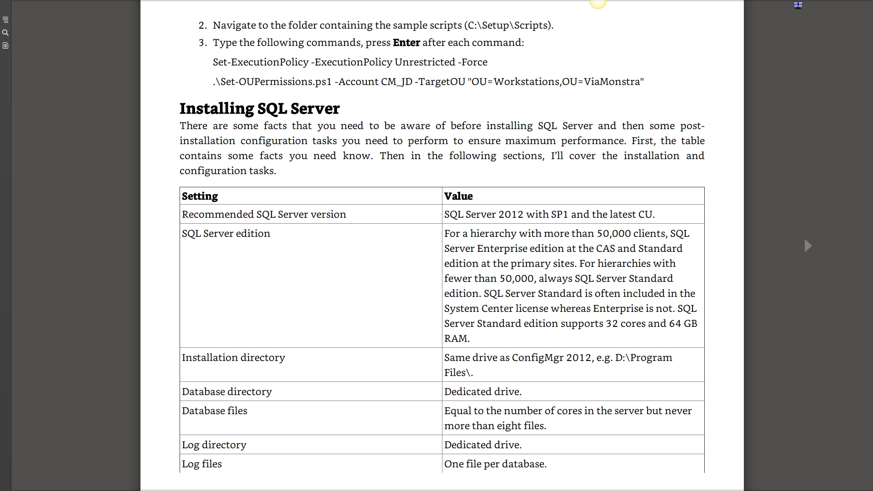Click the 'Log directory' row label
This screenshot has width=873, height=491.
pos(214,445)
